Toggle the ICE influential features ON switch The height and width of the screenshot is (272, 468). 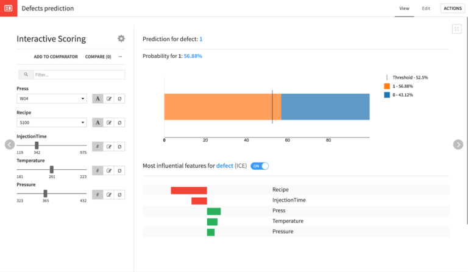tap(260, 166)
